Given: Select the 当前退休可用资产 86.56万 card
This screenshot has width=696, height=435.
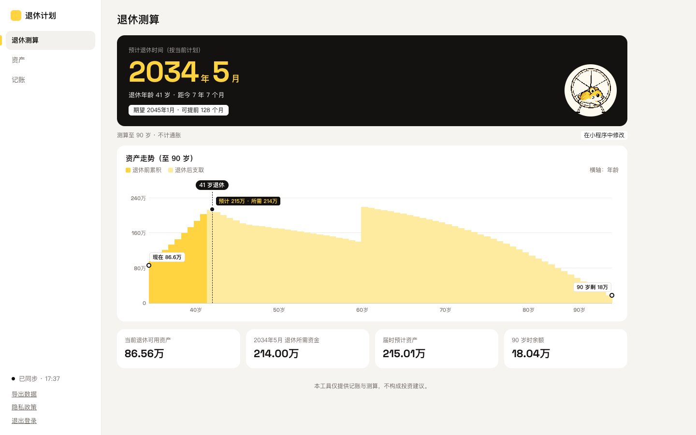Looking at the screenshot, I should (178, 349).
